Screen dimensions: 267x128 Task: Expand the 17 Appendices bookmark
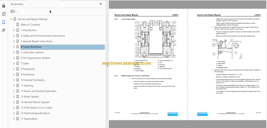[x=14, y=119]
